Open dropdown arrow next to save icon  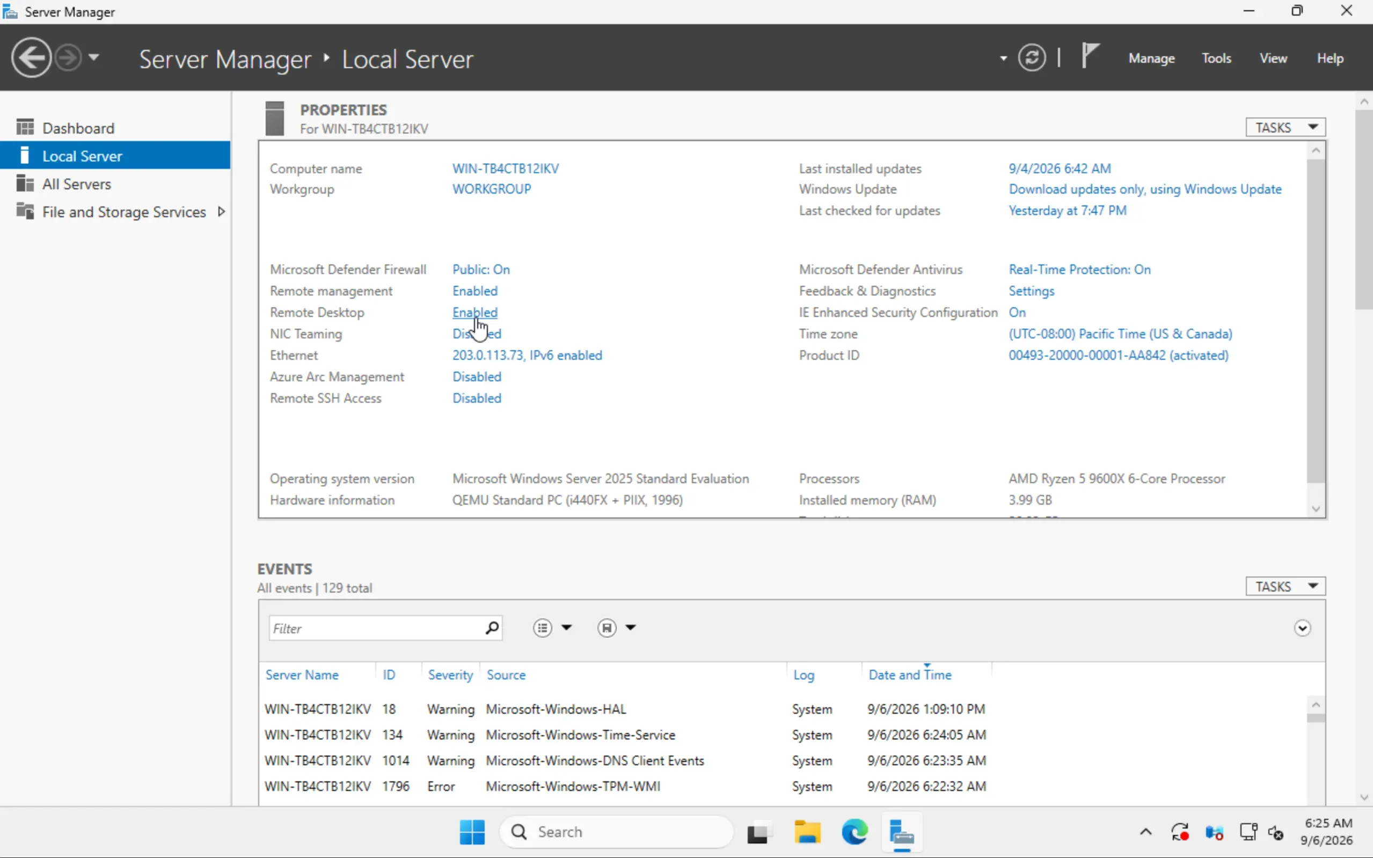(x=630, y=627)
